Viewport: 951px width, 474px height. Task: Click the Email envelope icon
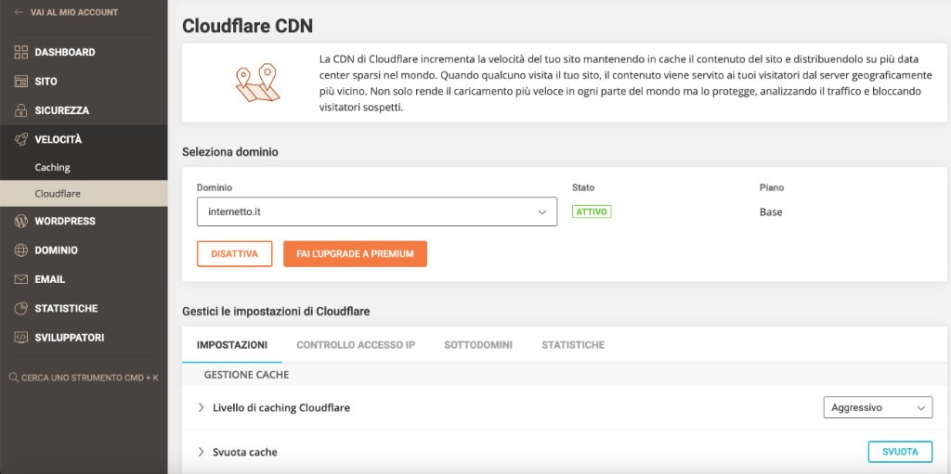21,279
